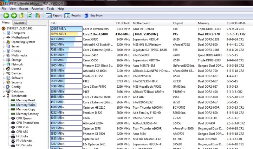Expand the Operating System node arrow
The image size is (253, 149).
(4, 42)
